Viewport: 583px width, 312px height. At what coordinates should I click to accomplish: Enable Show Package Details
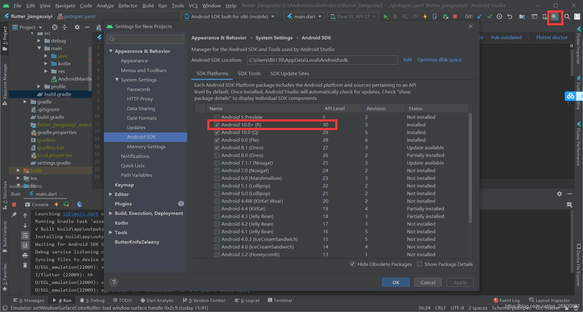point(419,264)
